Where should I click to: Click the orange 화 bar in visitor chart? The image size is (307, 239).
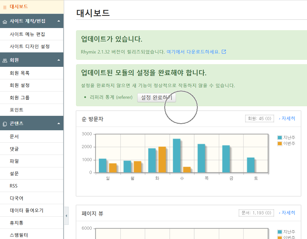pyautogui.click(x=162, y=159)
